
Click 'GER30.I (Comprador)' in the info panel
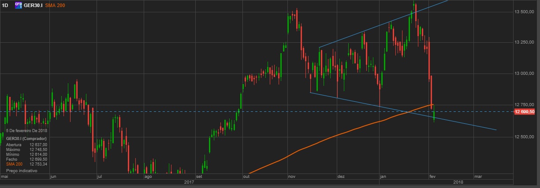[x=26, y=139]
